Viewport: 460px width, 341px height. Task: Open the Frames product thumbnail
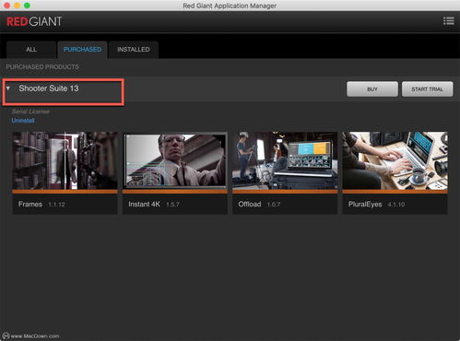[65, 160]
